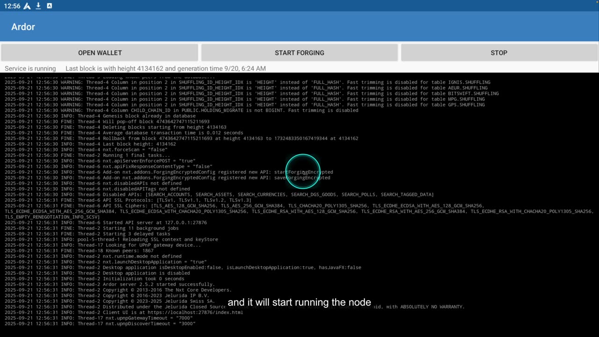Tap the keyboard language 'A' status icon
This screenshot has width=599, height=337.
49,6
